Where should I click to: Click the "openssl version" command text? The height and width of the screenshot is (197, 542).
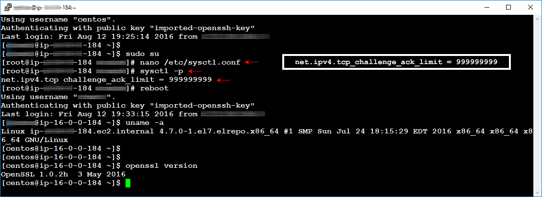(161, 166)
